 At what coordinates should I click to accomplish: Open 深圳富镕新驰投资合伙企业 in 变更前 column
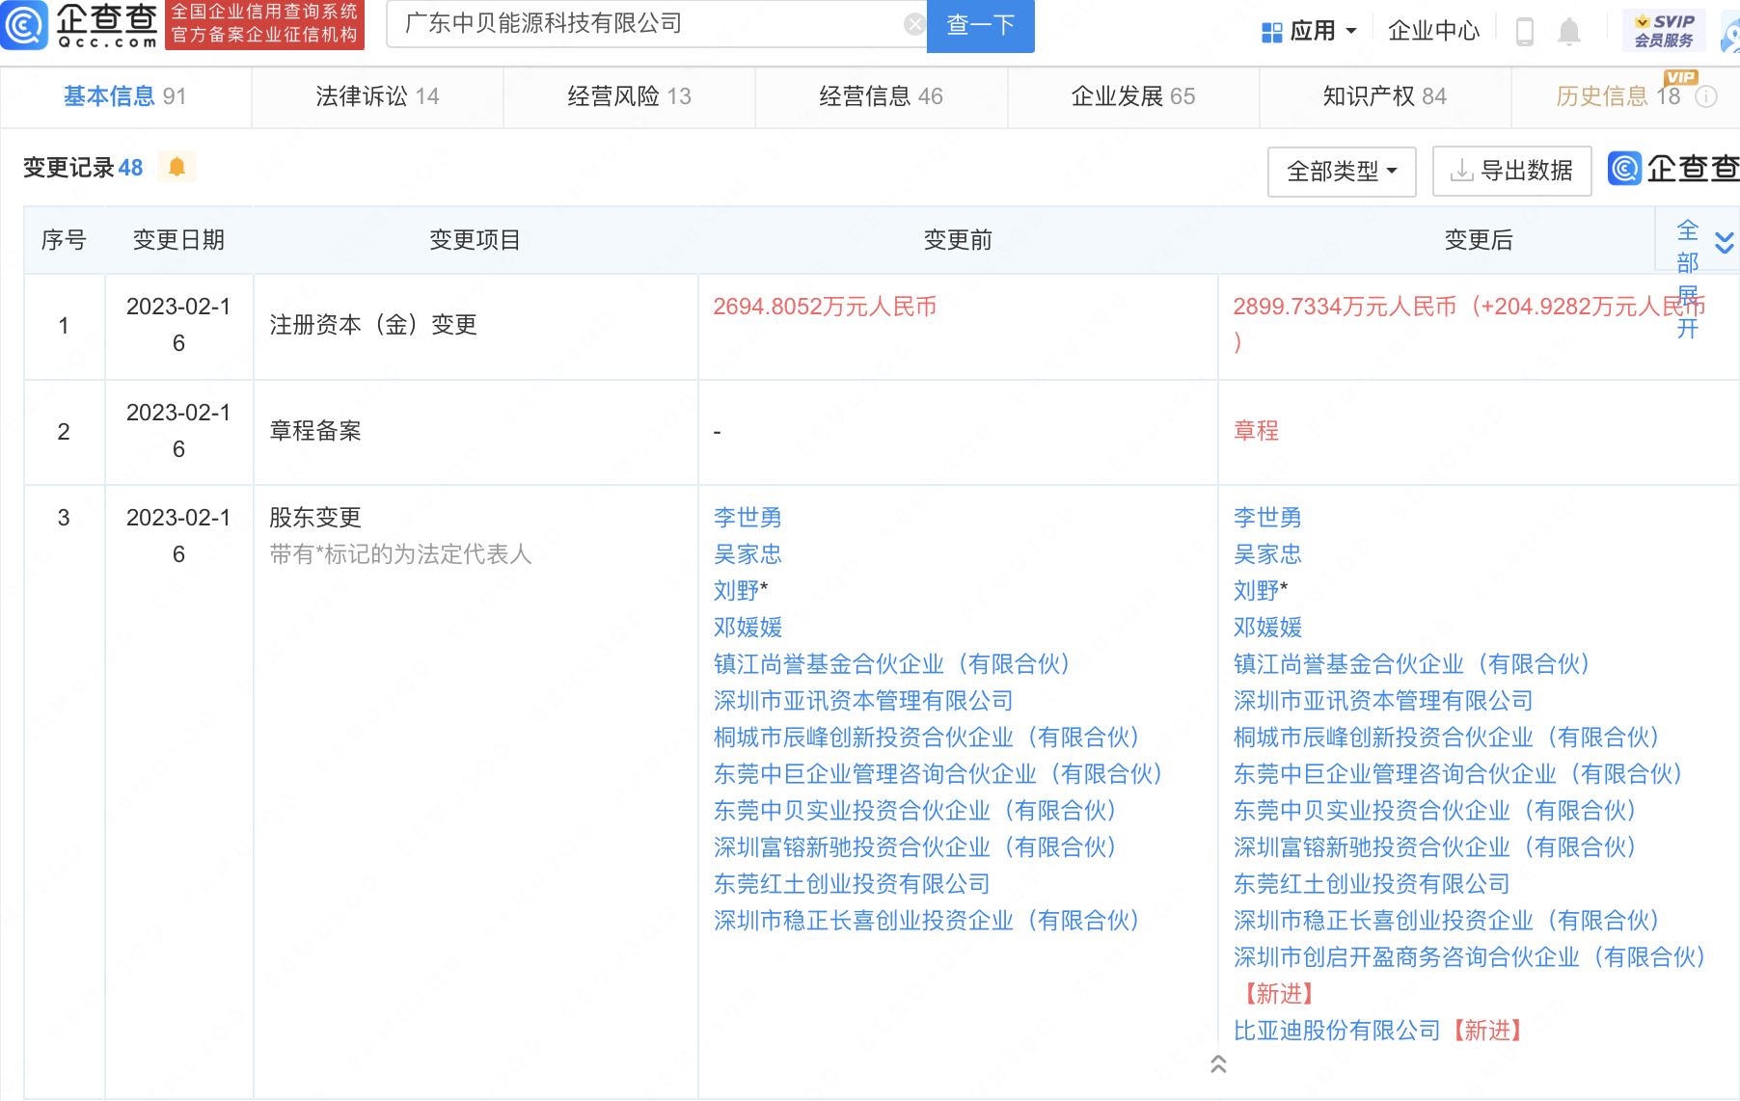(x=918, y=847)
